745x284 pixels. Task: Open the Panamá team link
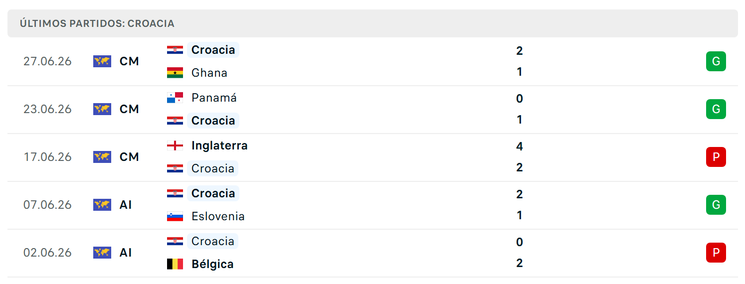(x=214, y=98)
